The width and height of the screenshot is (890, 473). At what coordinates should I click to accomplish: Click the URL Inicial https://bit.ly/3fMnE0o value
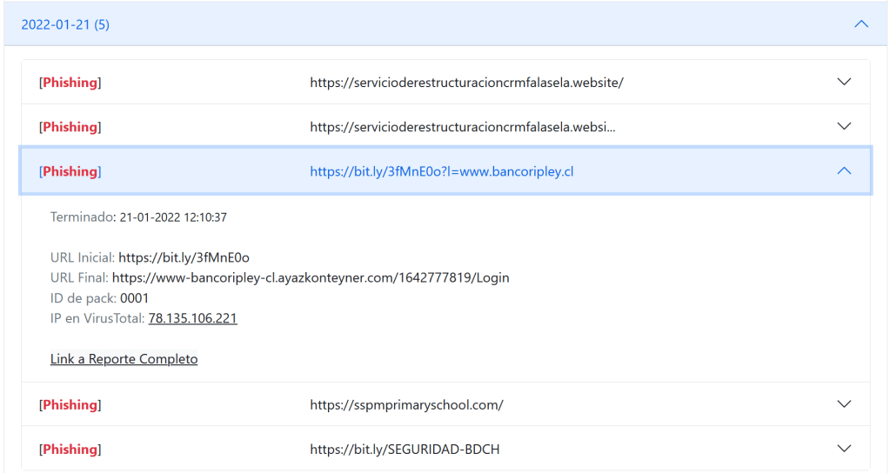point(184,257)
